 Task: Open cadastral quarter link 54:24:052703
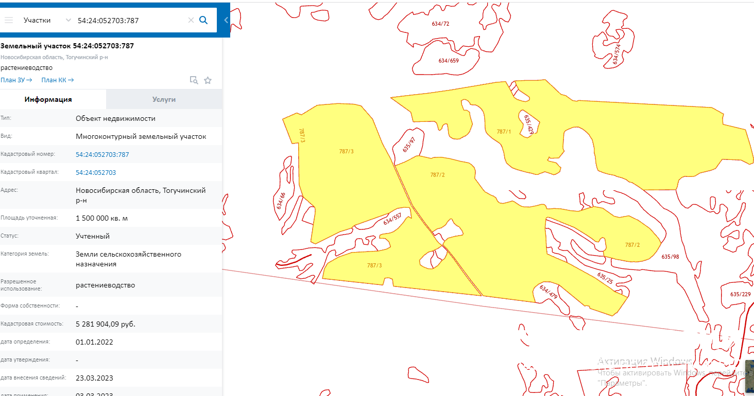pos(96,173)
